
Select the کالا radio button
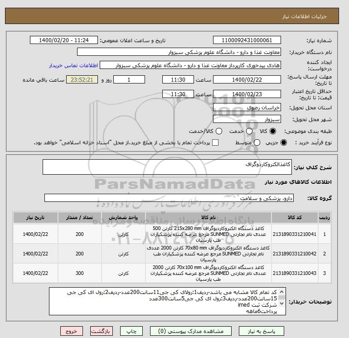tap(273, 131)
